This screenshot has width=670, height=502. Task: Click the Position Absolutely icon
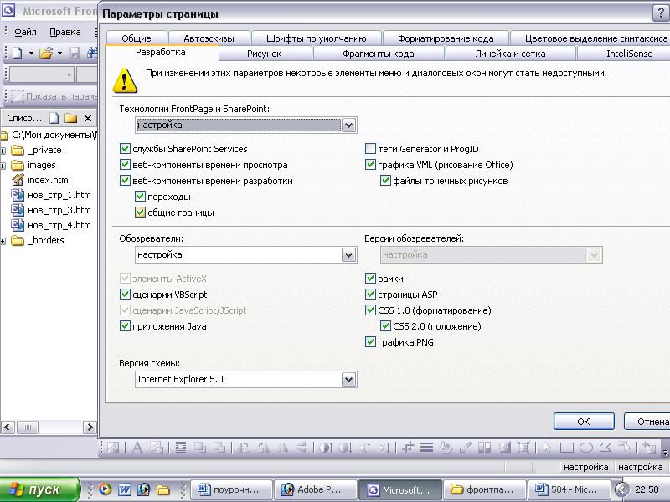tap(181, 448)
